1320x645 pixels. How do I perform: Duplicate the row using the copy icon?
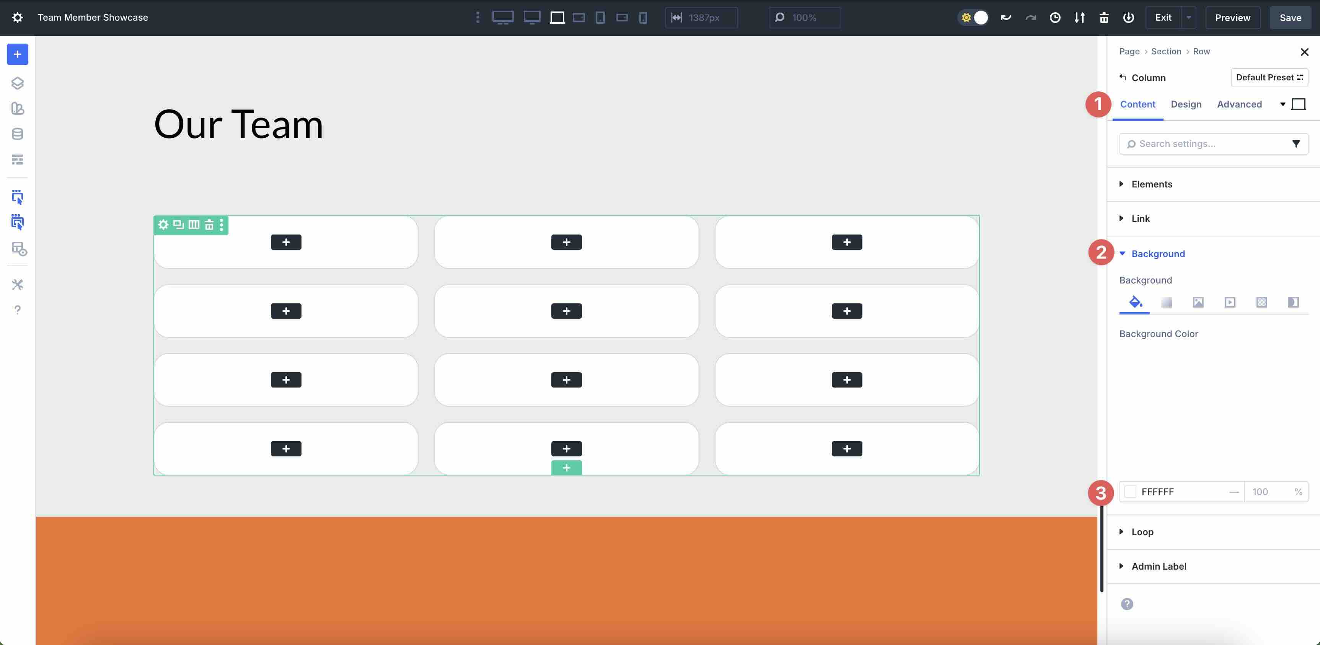pos(178,225)
